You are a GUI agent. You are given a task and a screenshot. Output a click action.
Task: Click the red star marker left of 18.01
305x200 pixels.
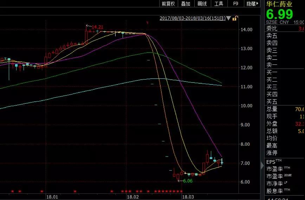click(x=42, y=191)
